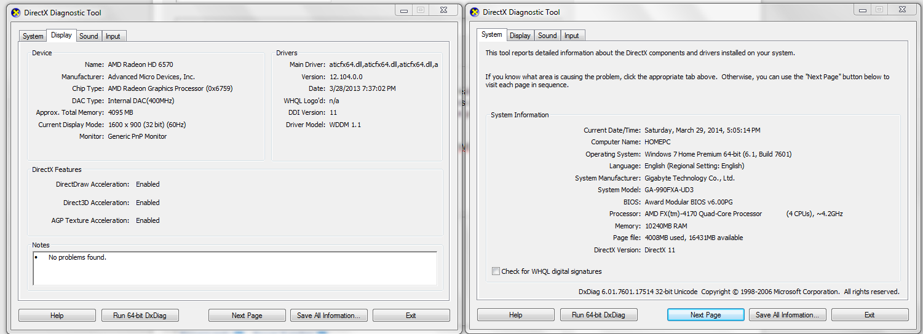This screenshot has height=334, width=923.
Task: Click main driver aticfx64.dll value
Action: (383, 64)
